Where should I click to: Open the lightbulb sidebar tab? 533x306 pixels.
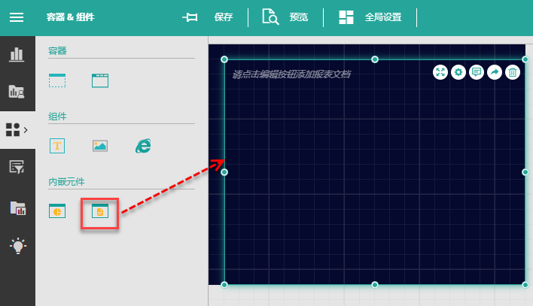click(x=17, y=245)
